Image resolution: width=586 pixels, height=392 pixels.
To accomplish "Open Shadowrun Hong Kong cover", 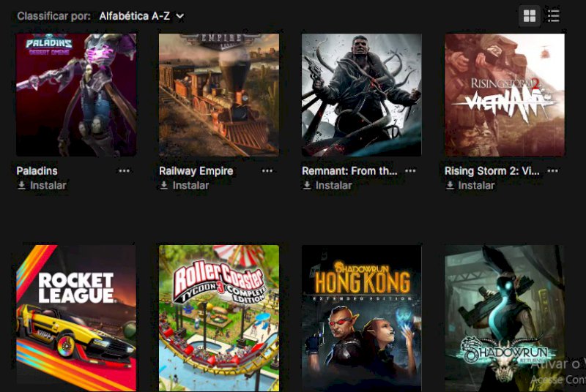I will click(x=362, y=318).
